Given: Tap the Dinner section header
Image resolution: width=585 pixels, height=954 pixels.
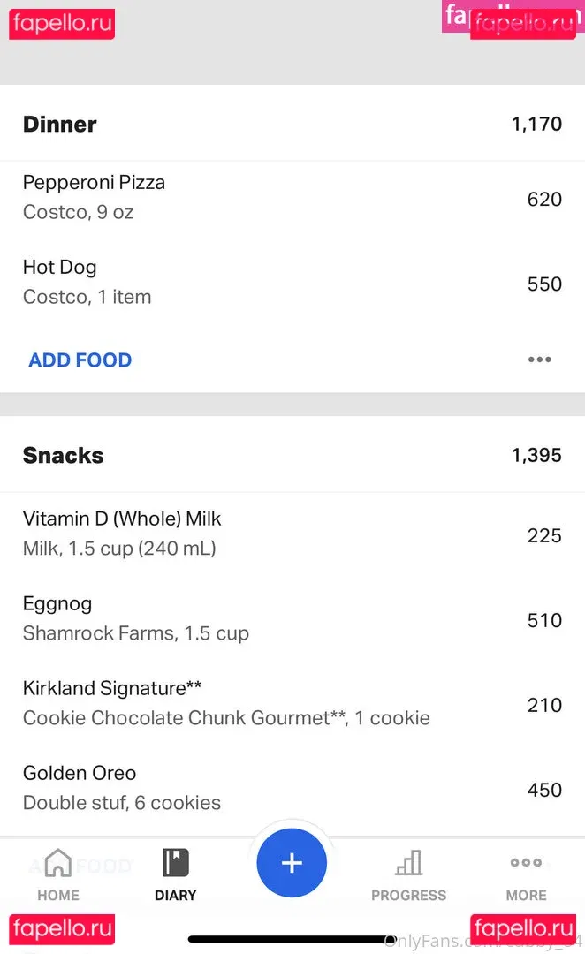Looking at the screenshot, I should tap(60, 124).
